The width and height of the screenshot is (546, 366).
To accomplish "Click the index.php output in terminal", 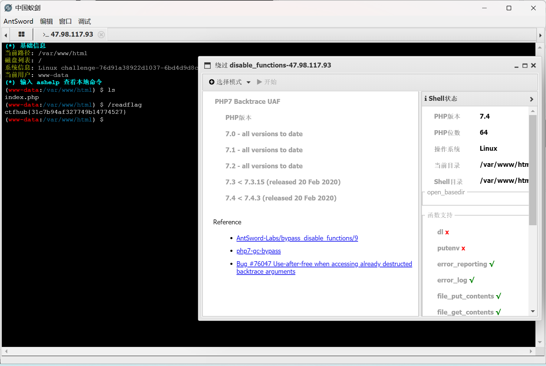I will point(22,97).
